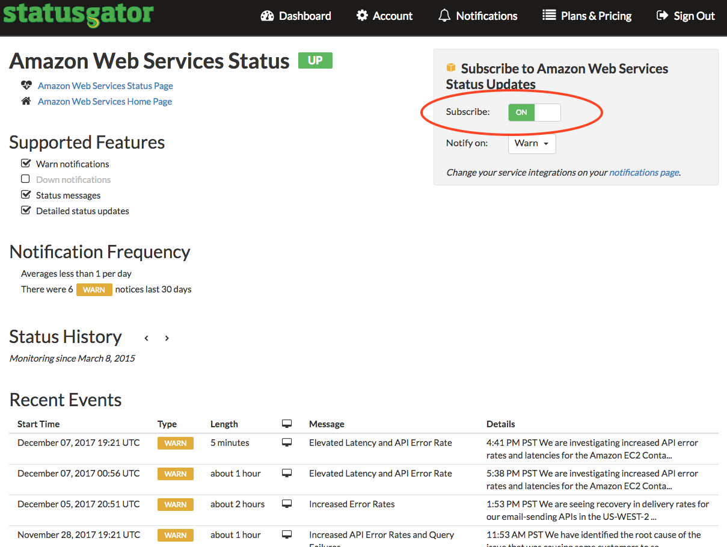Click monitor icon in December 05 row
The width and height of the screenshot is (727, 547).
tap(287, 504)
